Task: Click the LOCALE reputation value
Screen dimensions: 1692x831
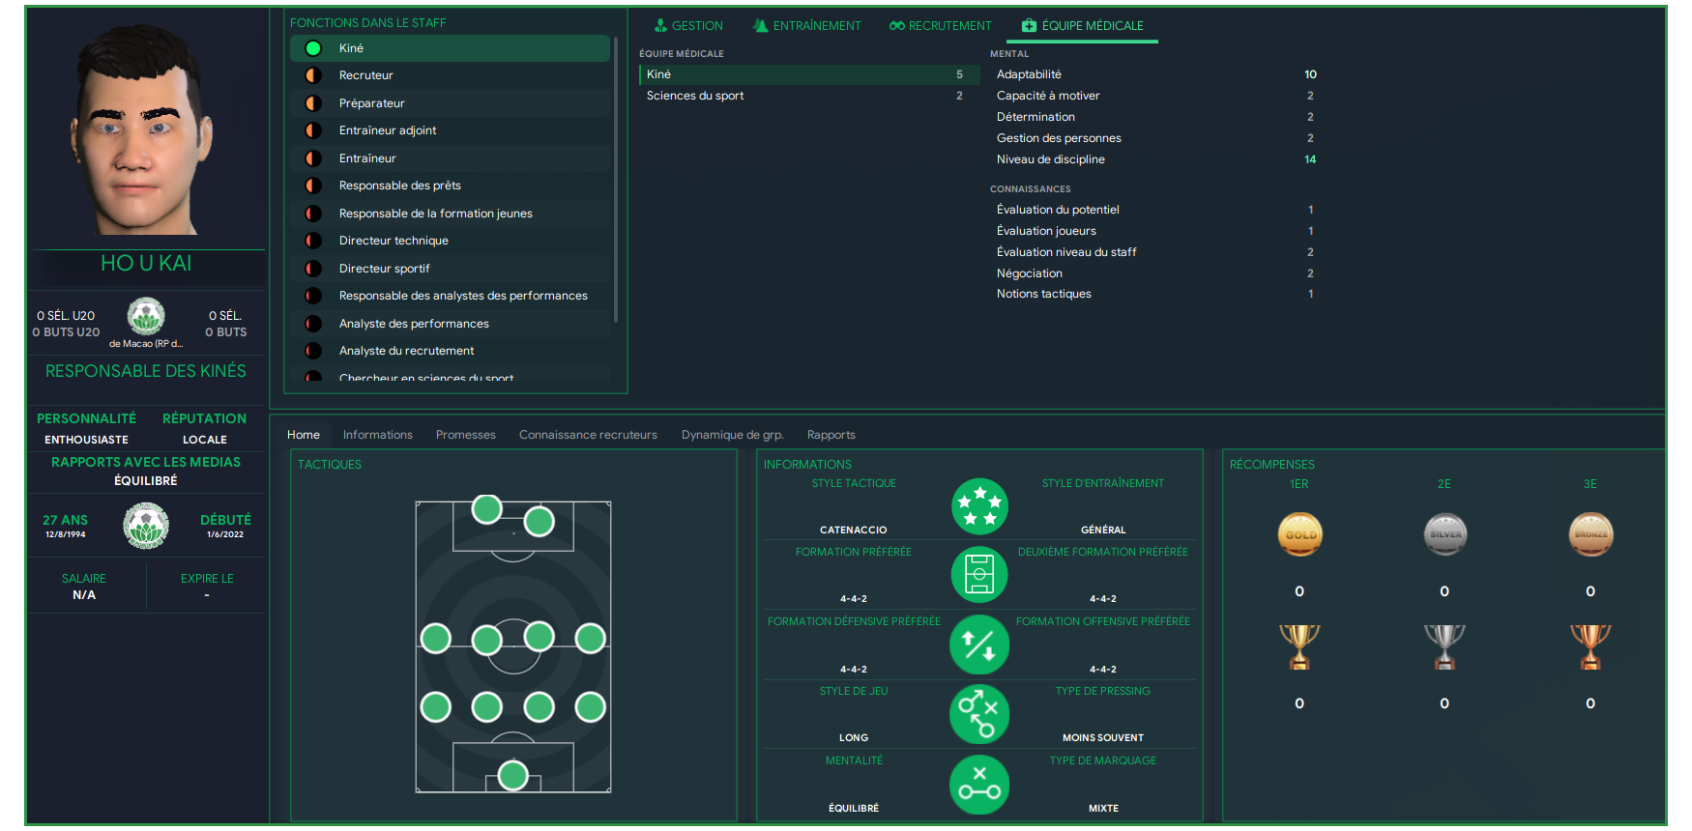Action: pos(205,440)
